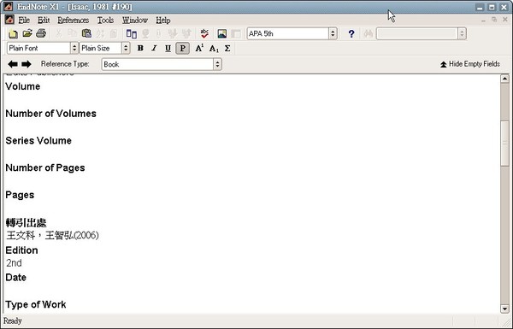Toggle Bold formatting
This screenshot has height=329, width=513.
click(140, 49)
